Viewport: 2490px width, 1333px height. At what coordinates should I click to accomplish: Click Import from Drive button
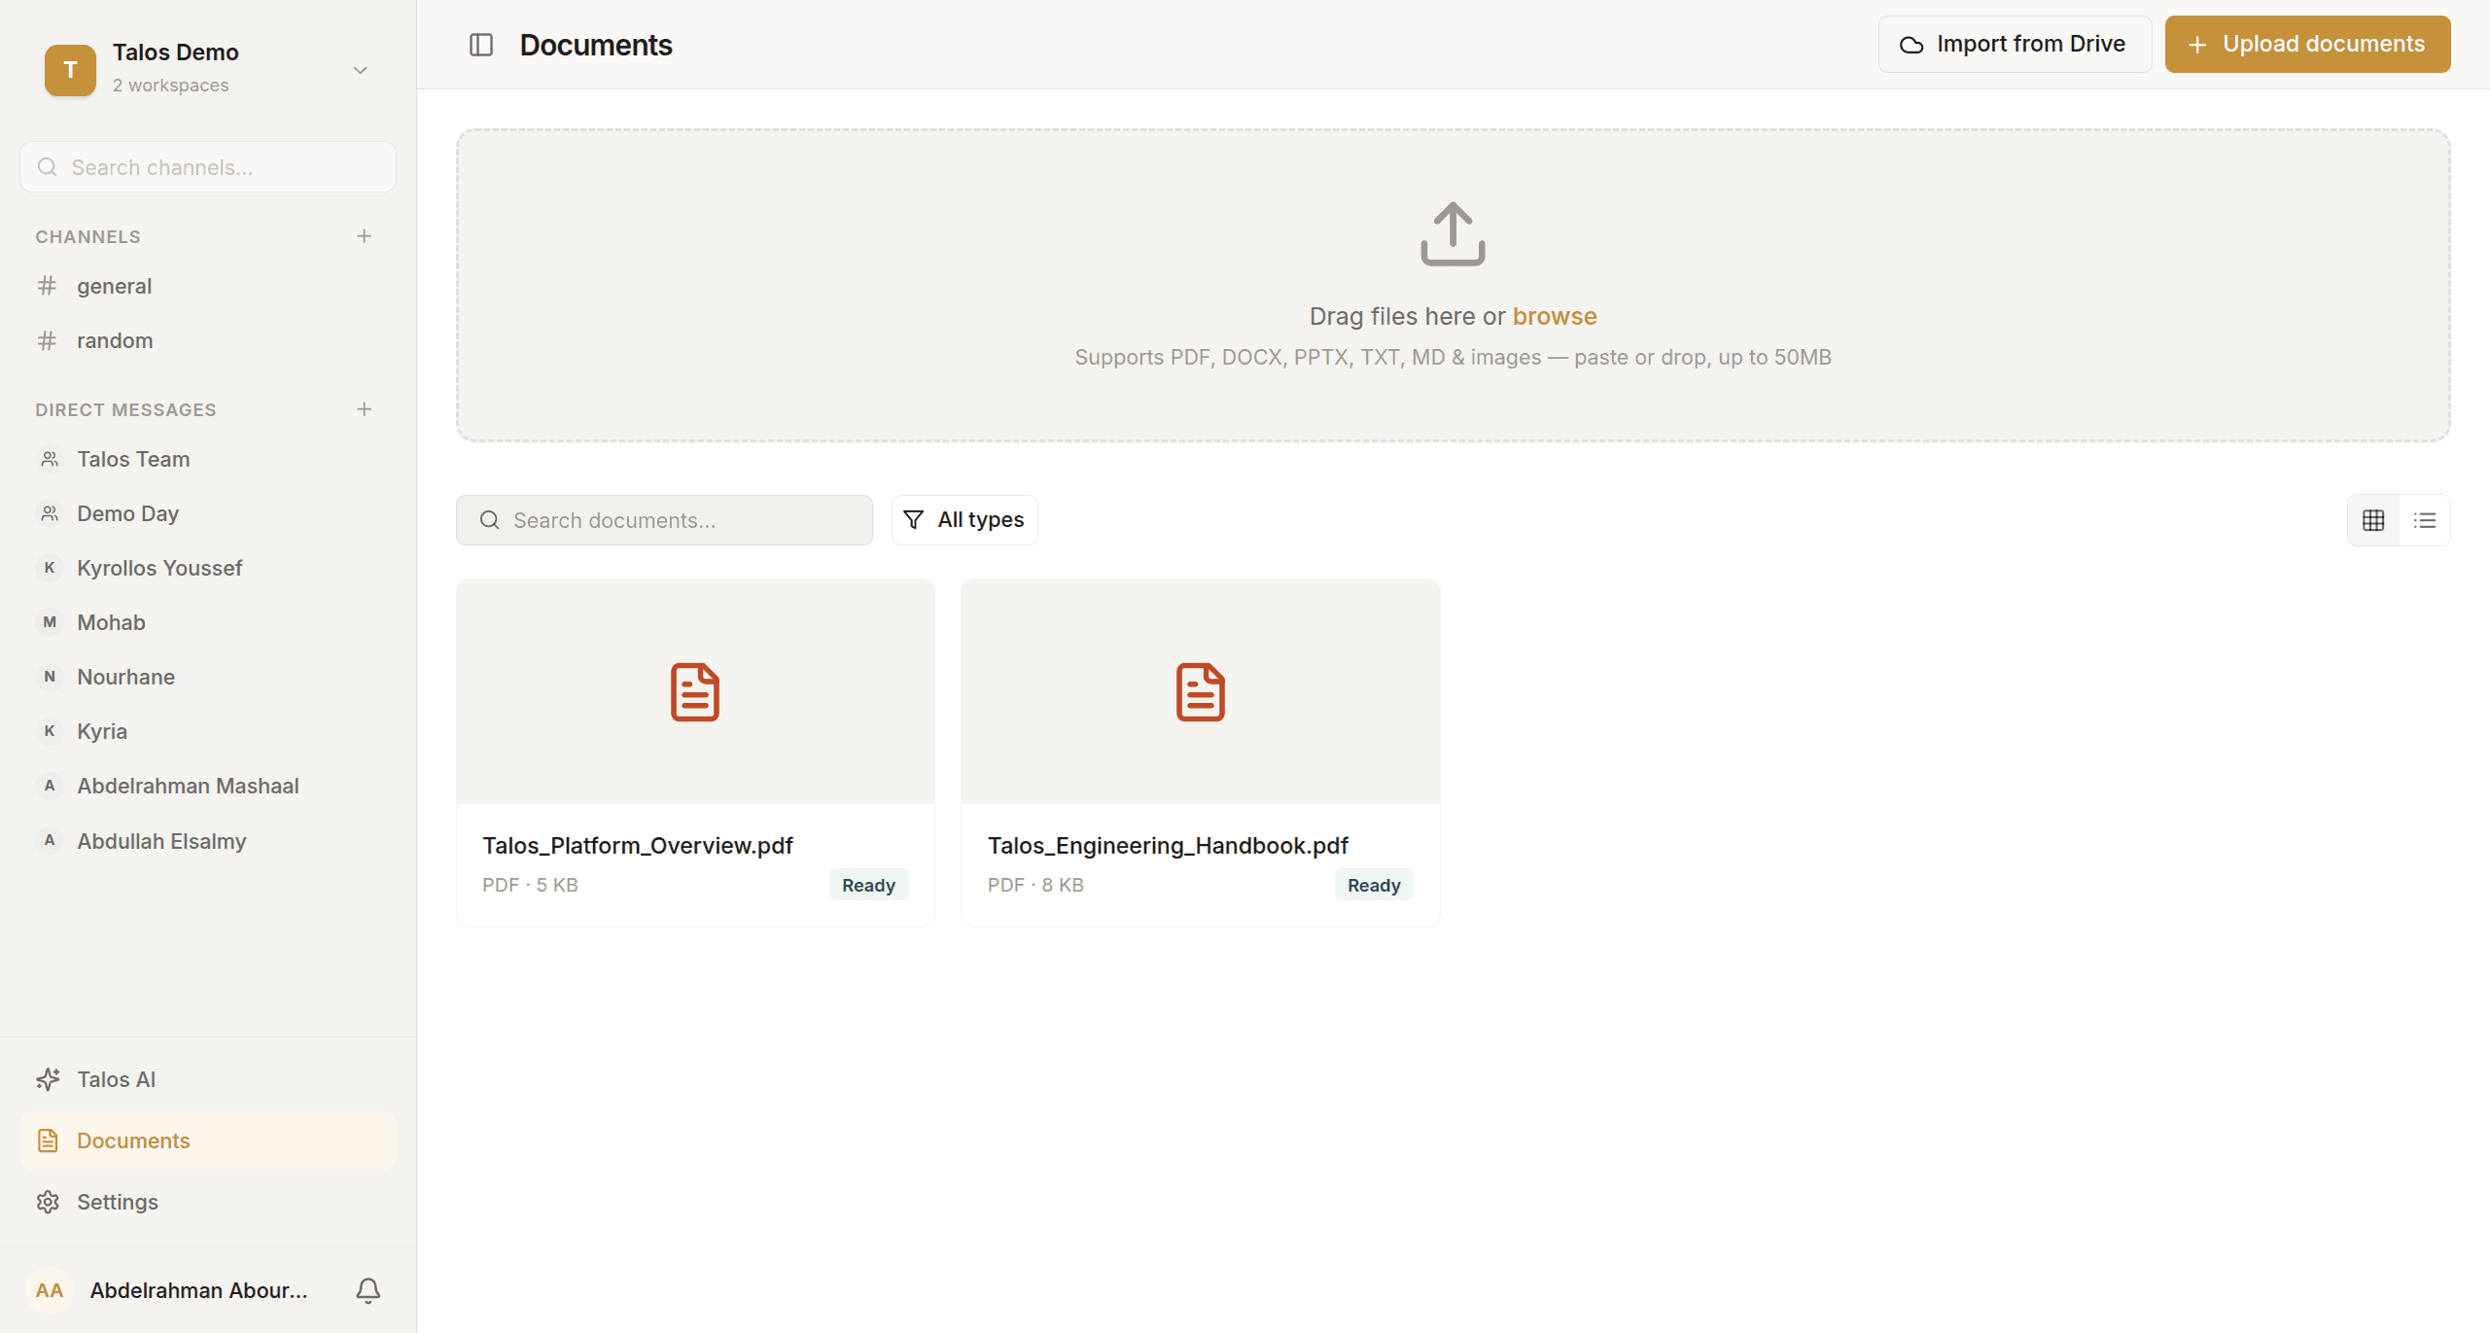pyautogui.click(x=2015, y=44)
